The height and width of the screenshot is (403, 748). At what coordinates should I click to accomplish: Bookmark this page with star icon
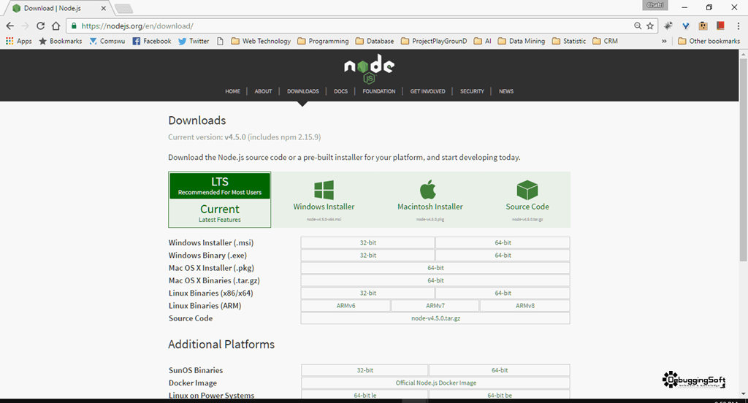coord(649,26)
